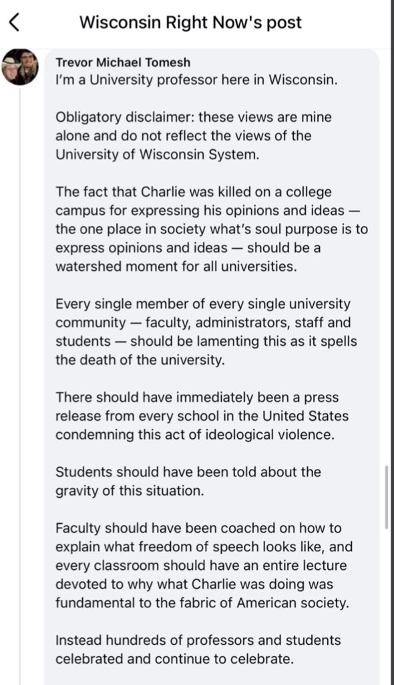Click the right-side scrollbar handle
Image resolution: width=394 pixels, height=685 pixels.
[x=387, y=497]
